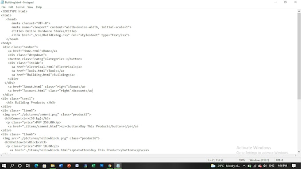Click the 'Online Hardware Store' title text

[x=44, y=31]
